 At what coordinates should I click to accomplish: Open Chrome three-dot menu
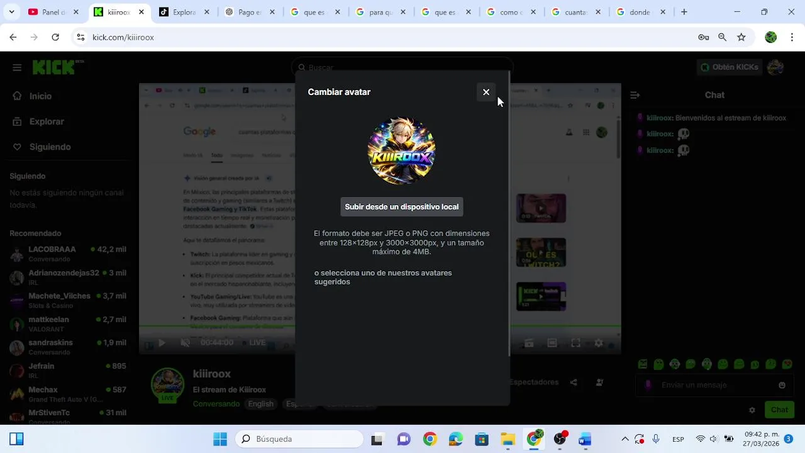(x=792, y=38)
